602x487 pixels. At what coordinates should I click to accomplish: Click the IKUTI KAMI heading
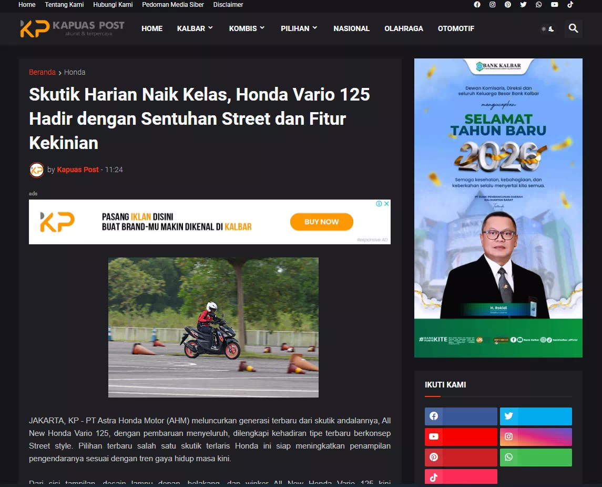pyautogui.click(x=445, y=385)
